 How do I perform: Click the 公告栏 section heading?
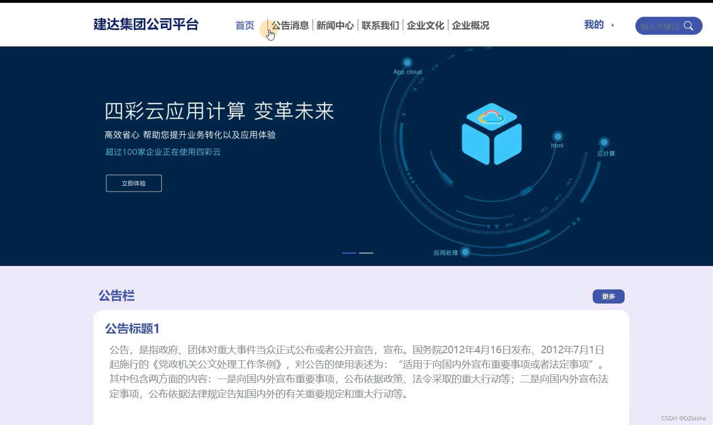117,296
